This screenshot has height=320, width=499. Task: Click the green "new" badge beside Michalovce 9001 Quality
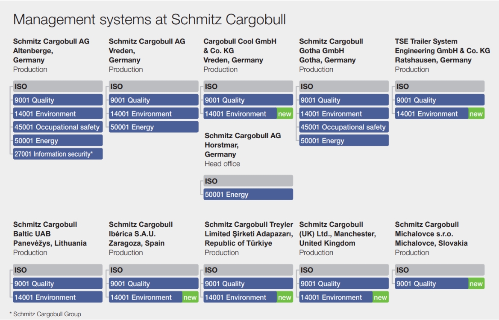click(476, 284)
